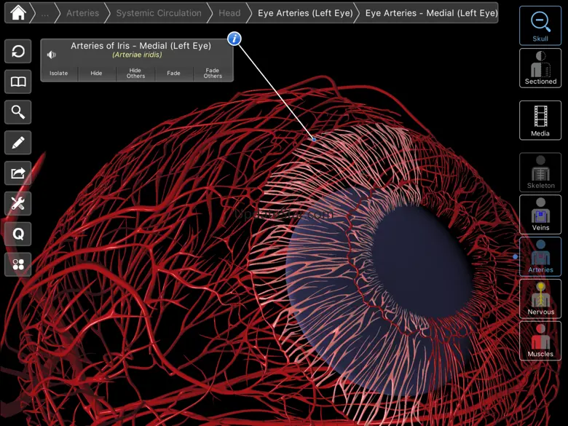The width and height of the screenshot is (568, 426).
Task: Select the pencil annotation tool
Action: [18, 143]
